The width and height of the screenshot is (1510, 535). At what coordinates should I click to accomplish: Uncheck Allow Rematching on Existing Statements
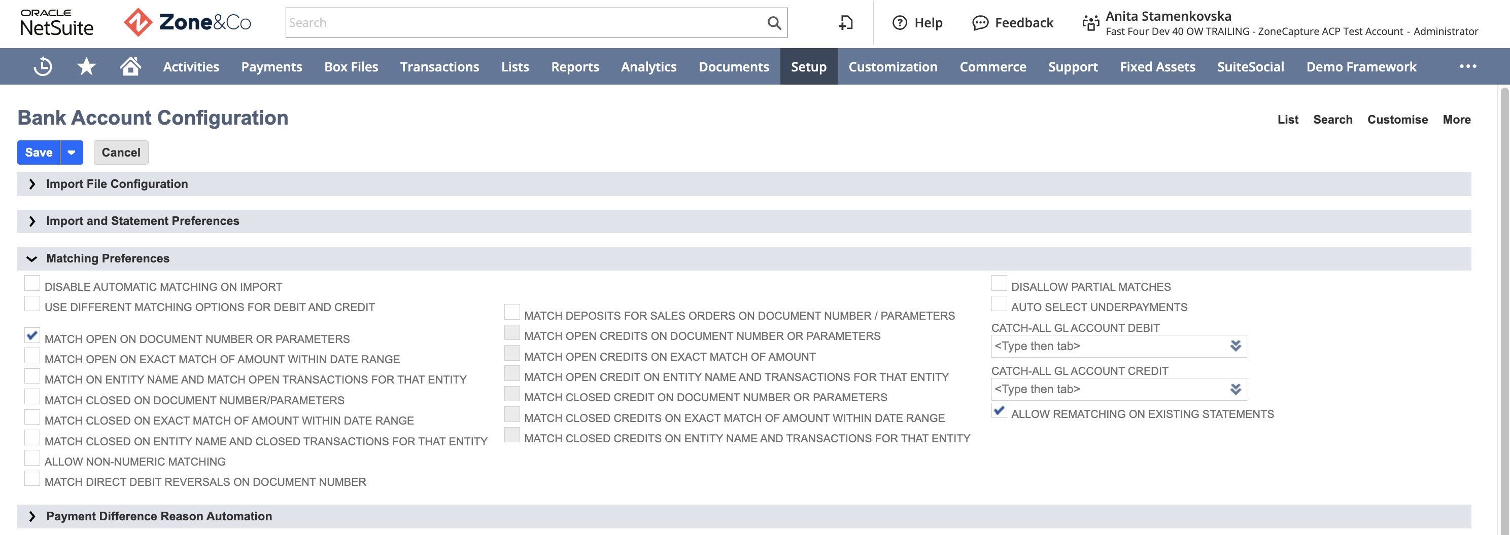(x=999, y=411)
